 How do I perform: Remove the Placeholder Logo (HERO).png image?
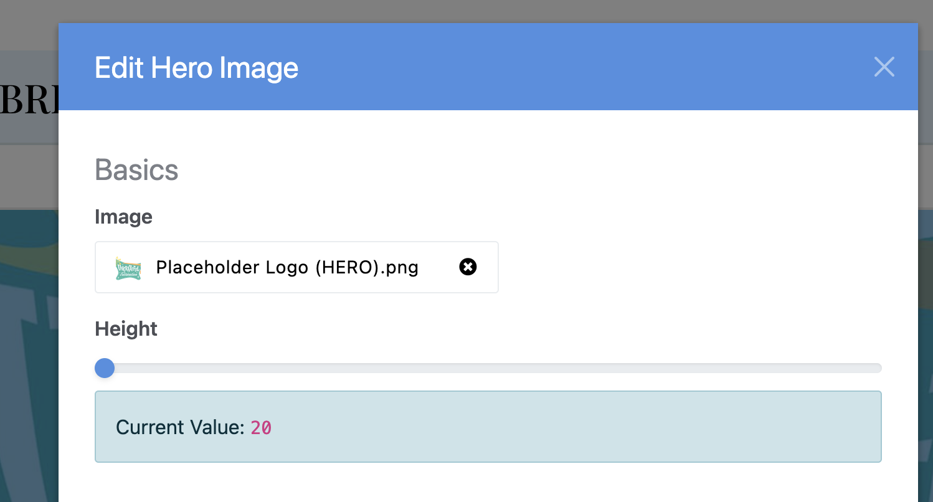tap(468, 267)
